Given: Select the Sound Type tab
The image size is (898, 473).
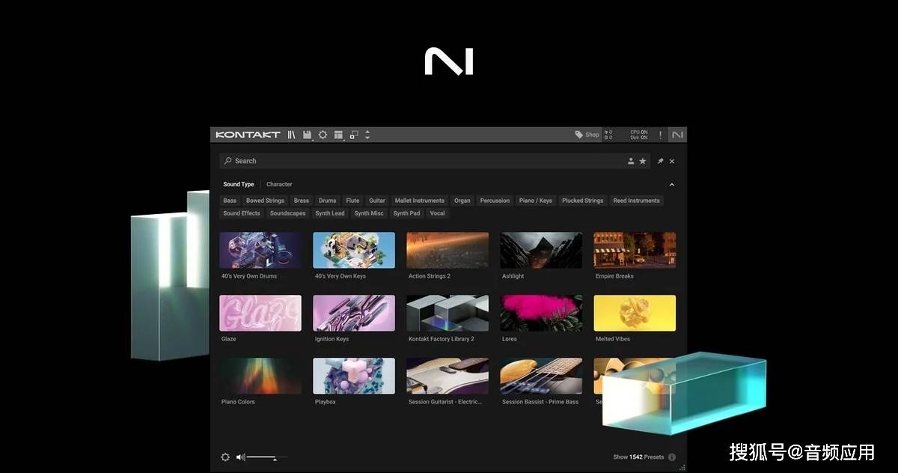Looking at the screenshot, I should click(238, 184).
